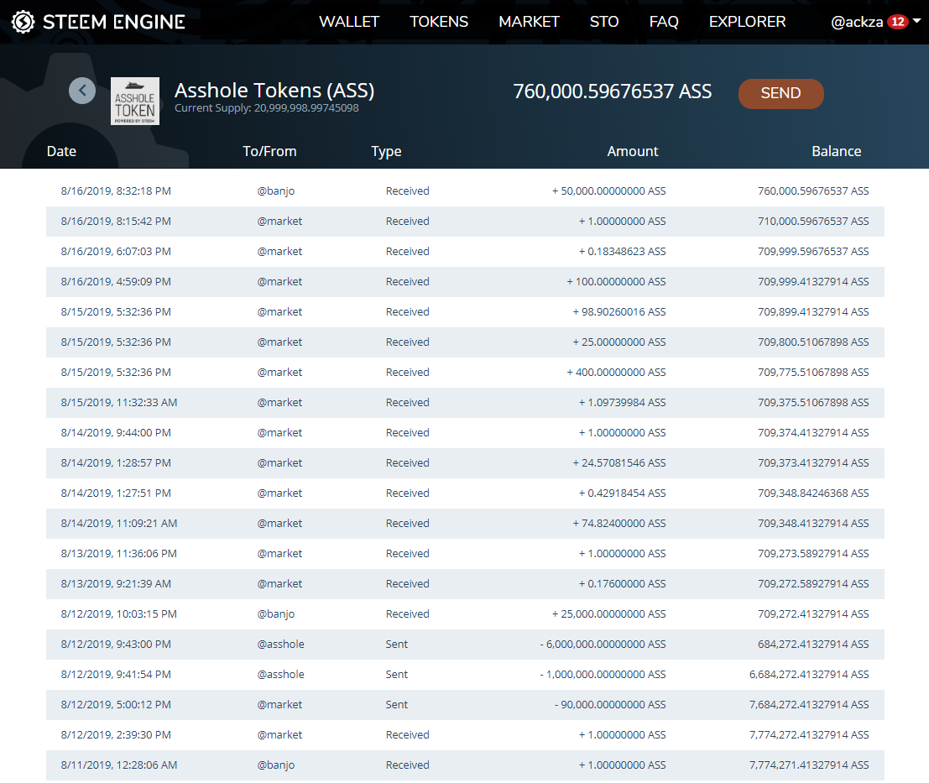Viewport: 929px width, 783px height.
Task: Click balance 7,774,271.41327914 ASS
Action: tap(809, 765)
